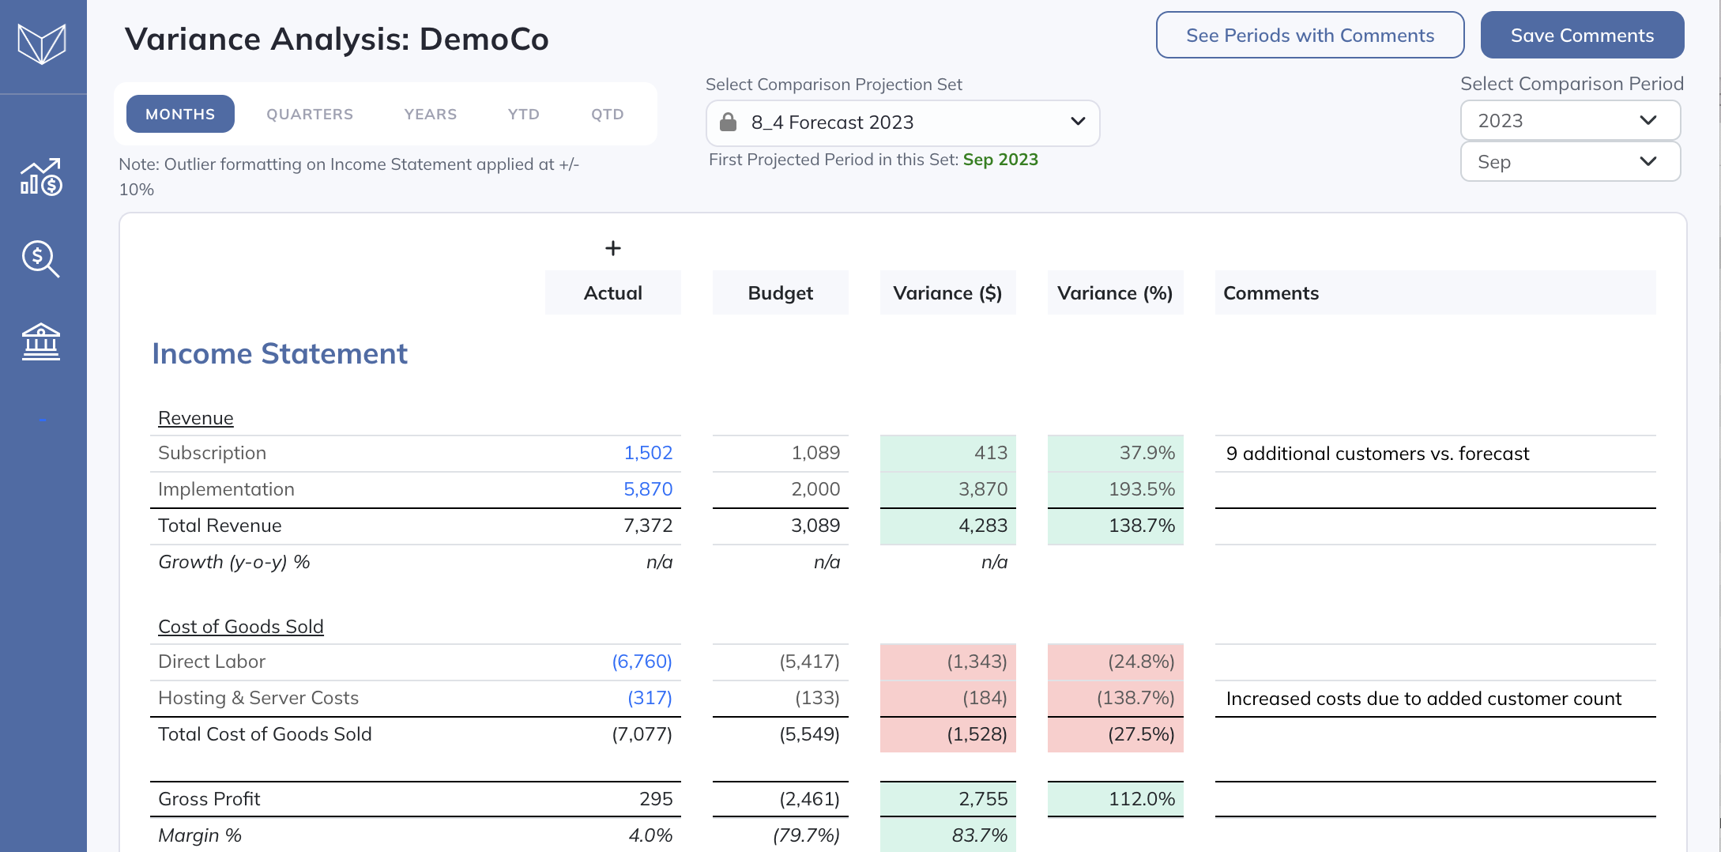Screen dimensions: 1721x852
Task: Click the app logo in sidebar
Action: [42, 43]
